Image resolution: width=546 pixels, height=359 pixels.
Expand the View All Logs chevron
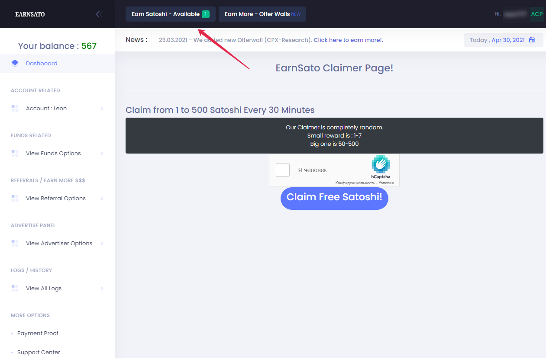[x=102, y=288]
